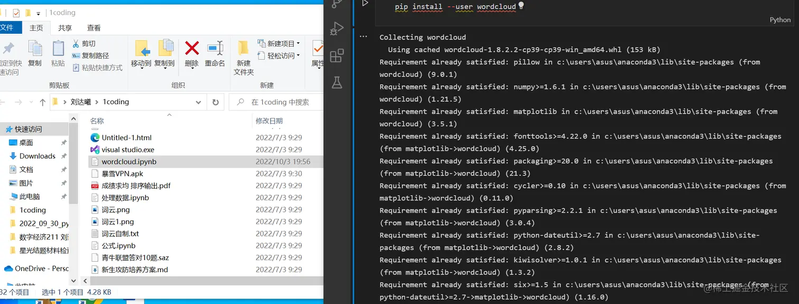Screen dimensions: 799x304
Task: Open 此电脑 in quick access
Action: pos(30,196)
